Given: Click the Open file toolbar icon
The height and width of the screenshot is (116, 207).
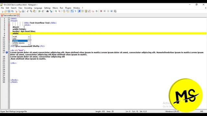Looking at the screenshot, I should (x=5, y=11).
